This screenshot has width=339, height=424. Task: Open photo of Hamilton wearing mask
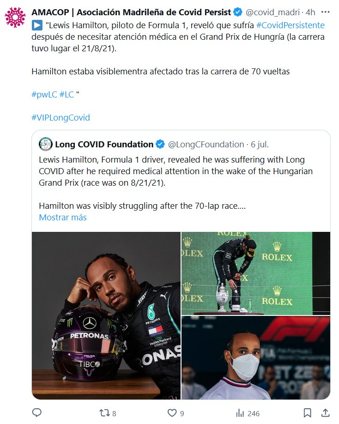[255, 357]
